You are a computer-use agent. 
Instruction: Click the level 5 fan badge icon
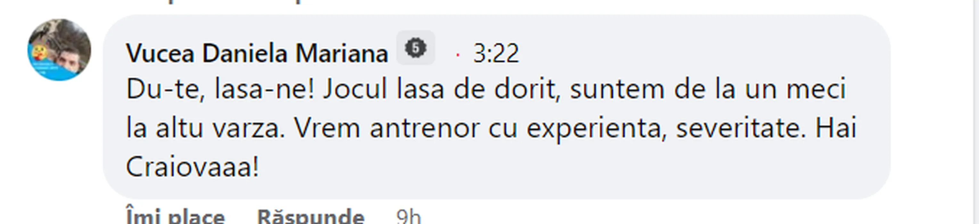click(x=415, y=48)
